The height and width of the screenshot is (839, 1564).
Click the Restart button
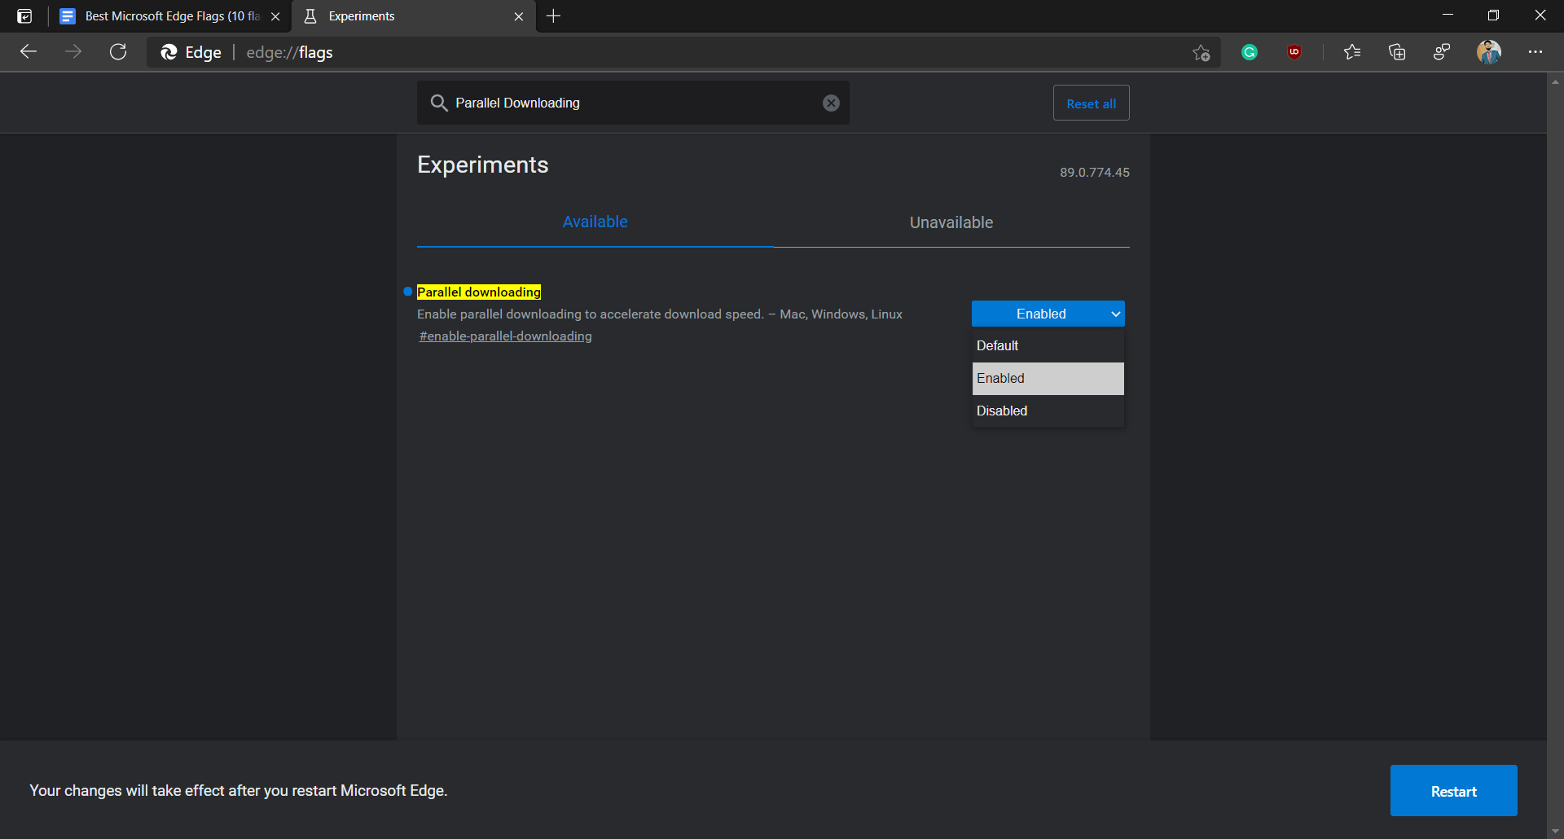1453,790
